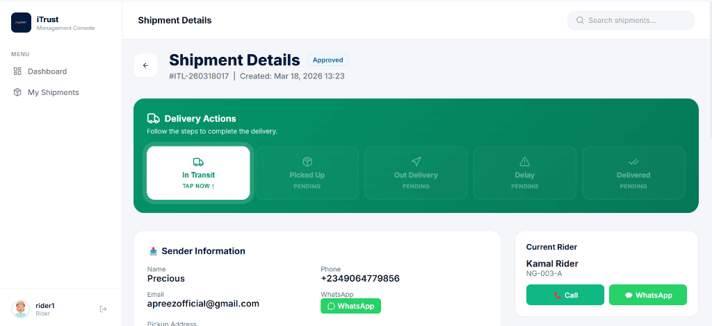The image size is (712, 326).
Task: Click the Kamal Rider name
Action: tap(552, 264)
